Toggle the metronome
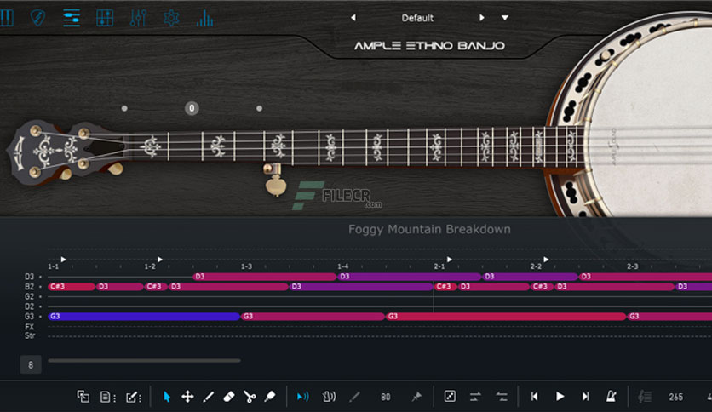Image resolution: width=712 pixels, height=412 pixels. [x=612, y=397]
